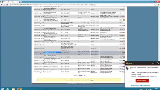The width and height of the screenshot is (160, 90).
Task: Dismiss the avast popup with X
Action: pos(158,63)
